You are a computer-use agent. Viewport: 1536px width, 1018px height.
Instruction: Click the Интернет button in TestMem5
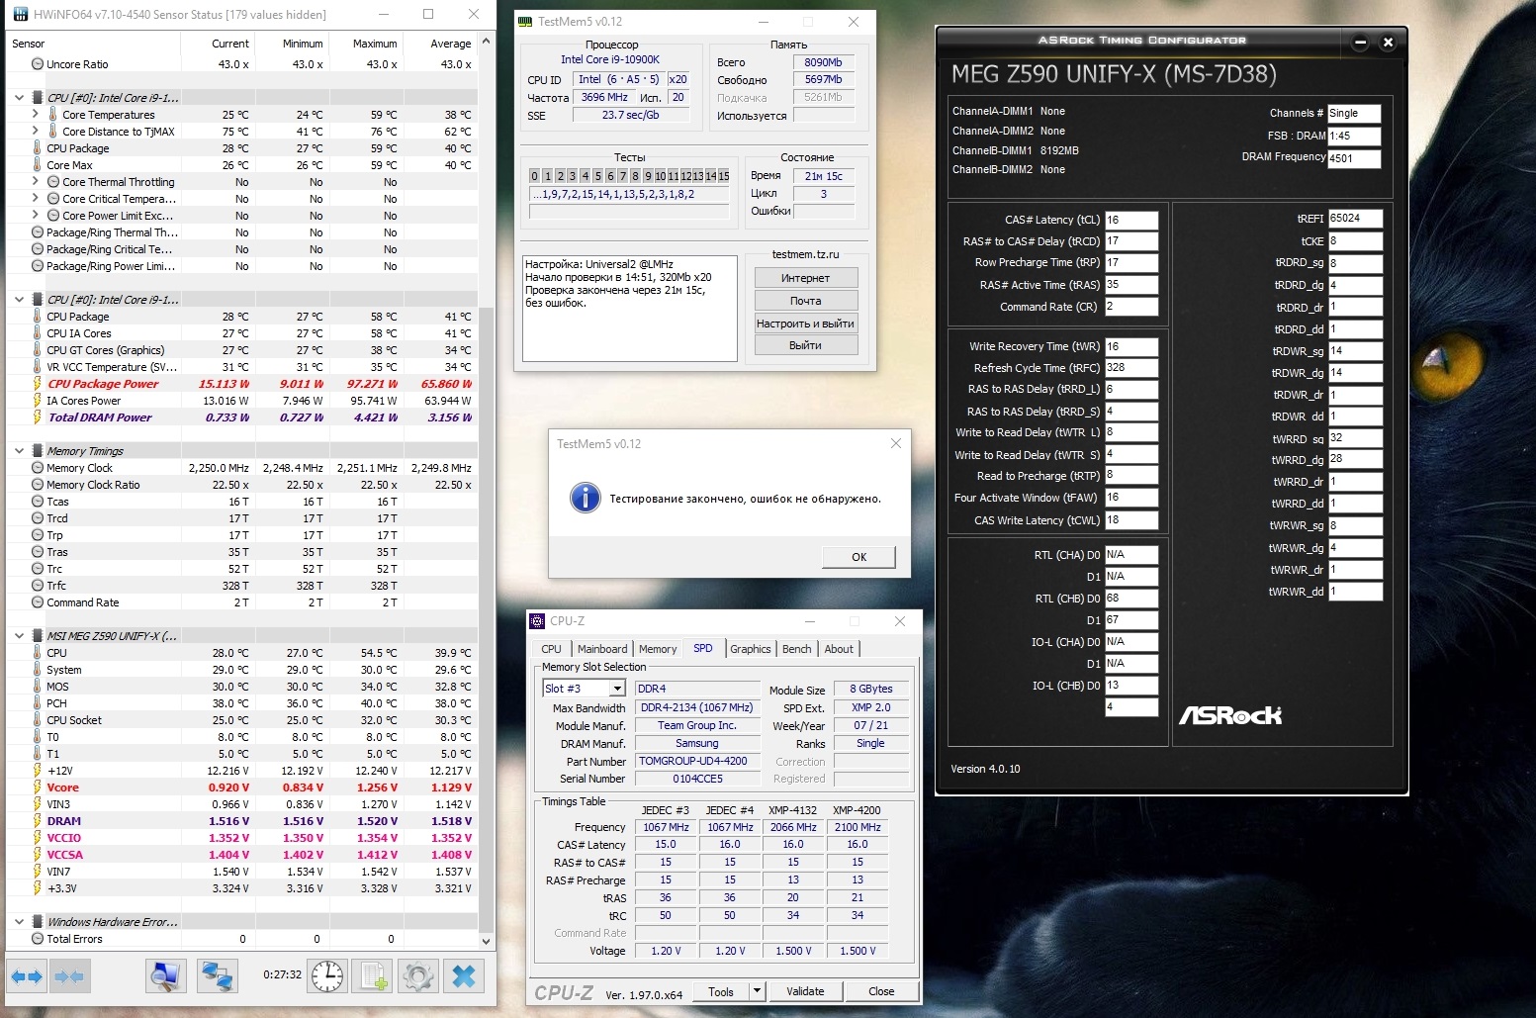[x=806, y=278]
